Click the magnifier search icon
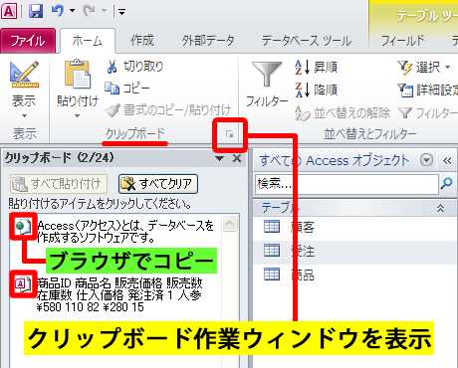The image size is (458, 368). coord(447,183)
